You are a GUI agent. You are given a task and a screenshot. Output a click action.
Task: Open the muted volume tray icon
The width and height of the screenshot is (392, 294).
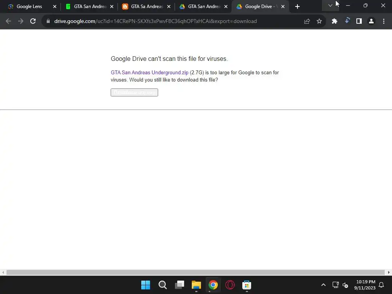pos(345,285)
